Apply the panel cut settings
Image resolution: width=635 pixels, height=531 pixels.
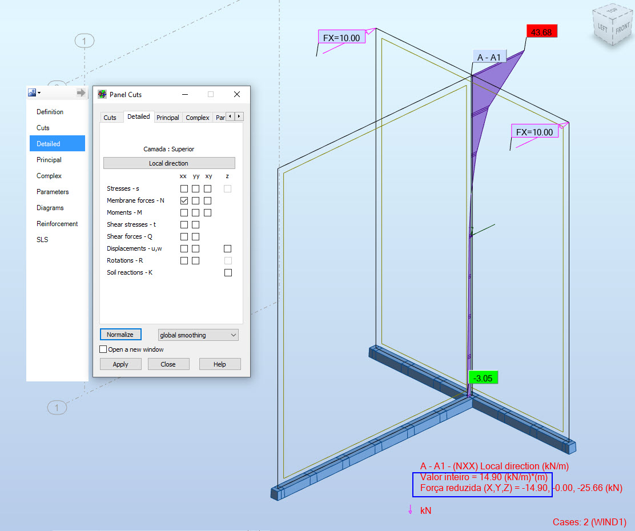120,363
